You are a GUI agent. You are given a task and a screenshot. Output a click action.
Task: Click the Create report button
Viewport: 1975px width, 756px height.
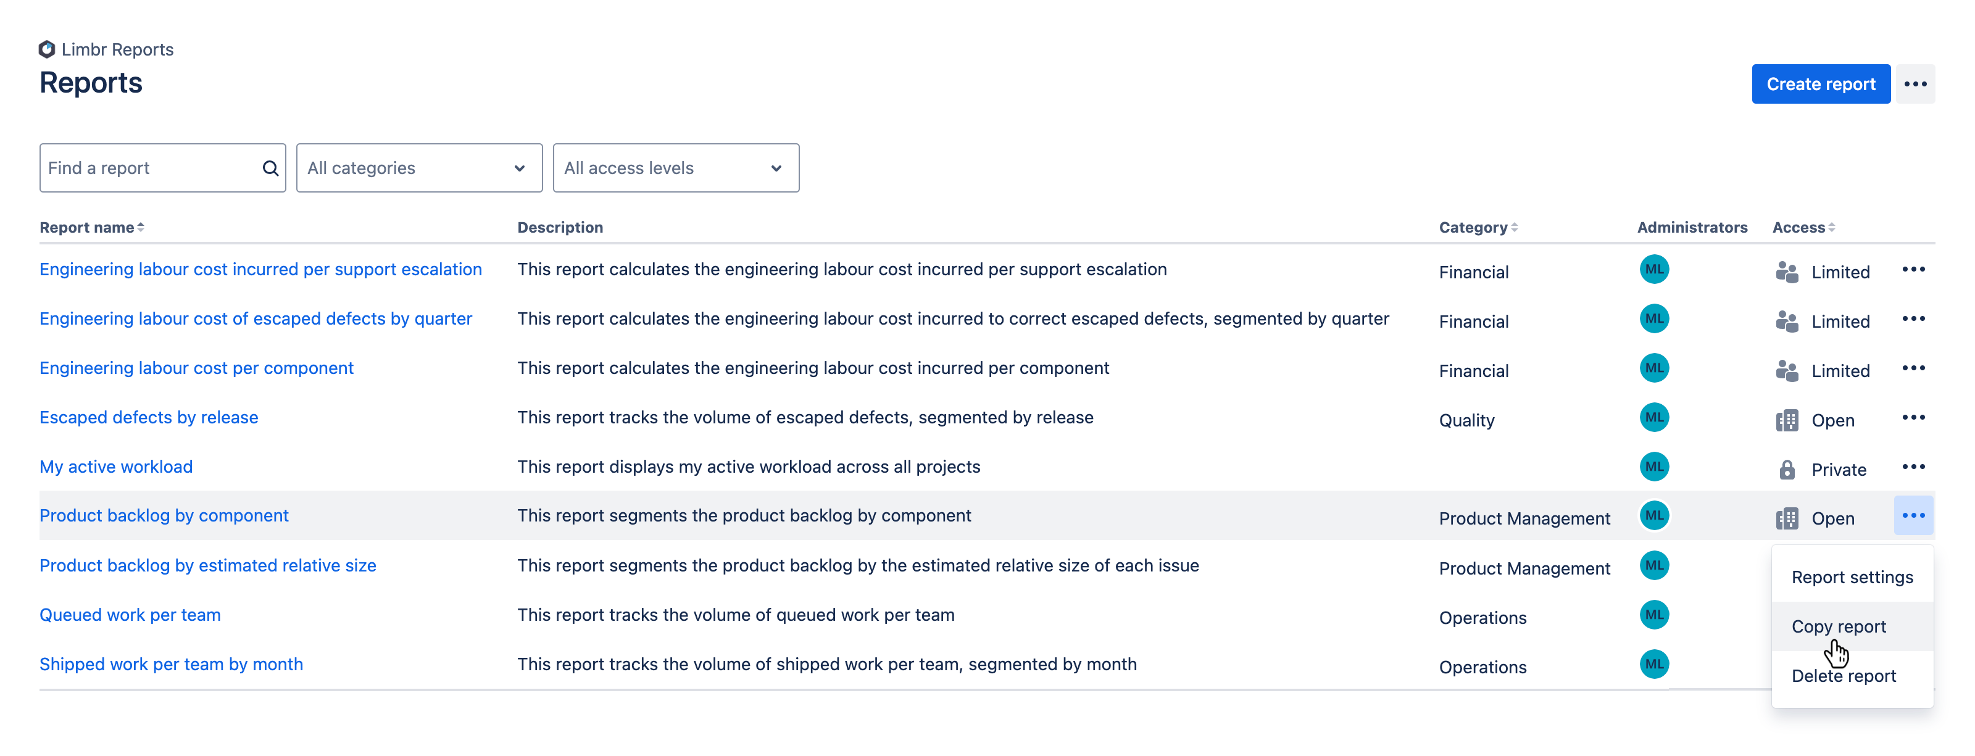[x=1820, y=85]
